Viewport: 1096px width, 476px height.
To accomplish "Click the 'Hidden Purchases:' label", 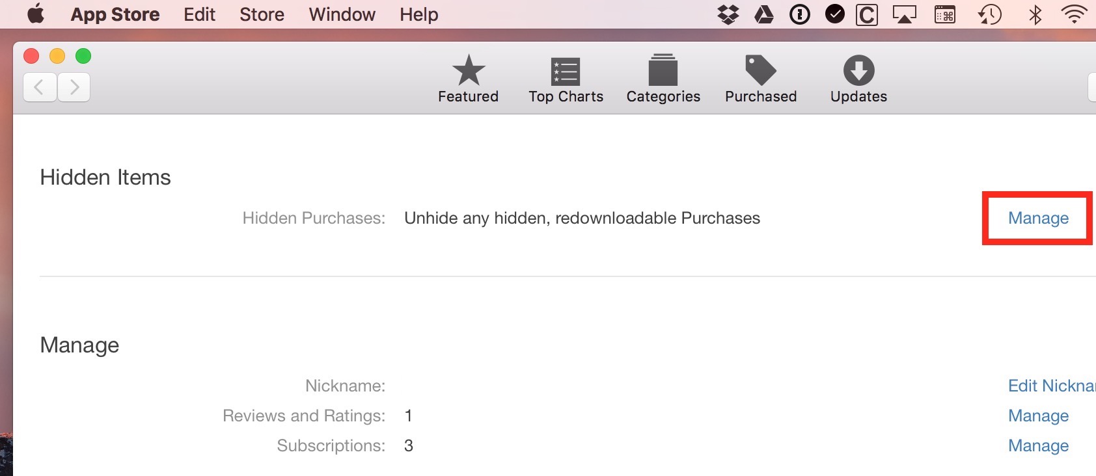I will click(x=314, y=218).
